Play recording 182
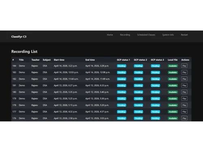The width and height of the screenshot is (203, 152). (x=184, y=79)
